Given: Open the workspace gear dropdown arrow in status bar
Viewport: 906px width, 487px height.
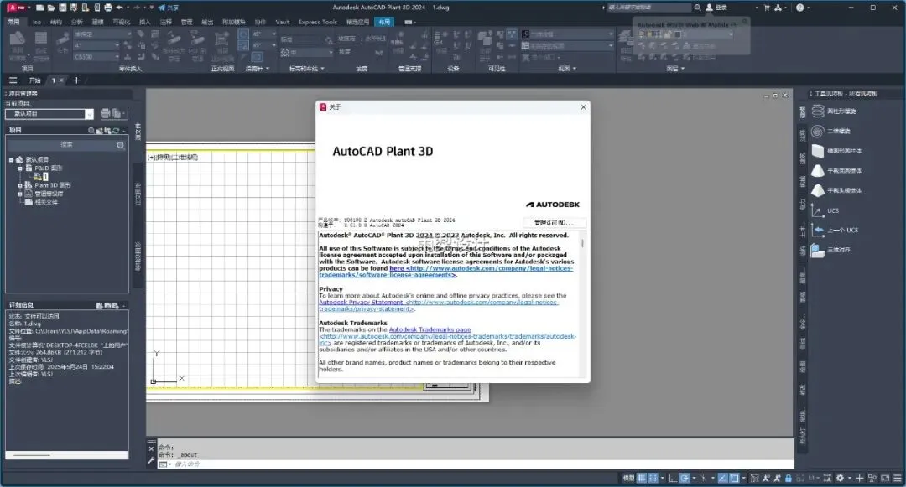Looking at the screenshot, I should 849,478.
